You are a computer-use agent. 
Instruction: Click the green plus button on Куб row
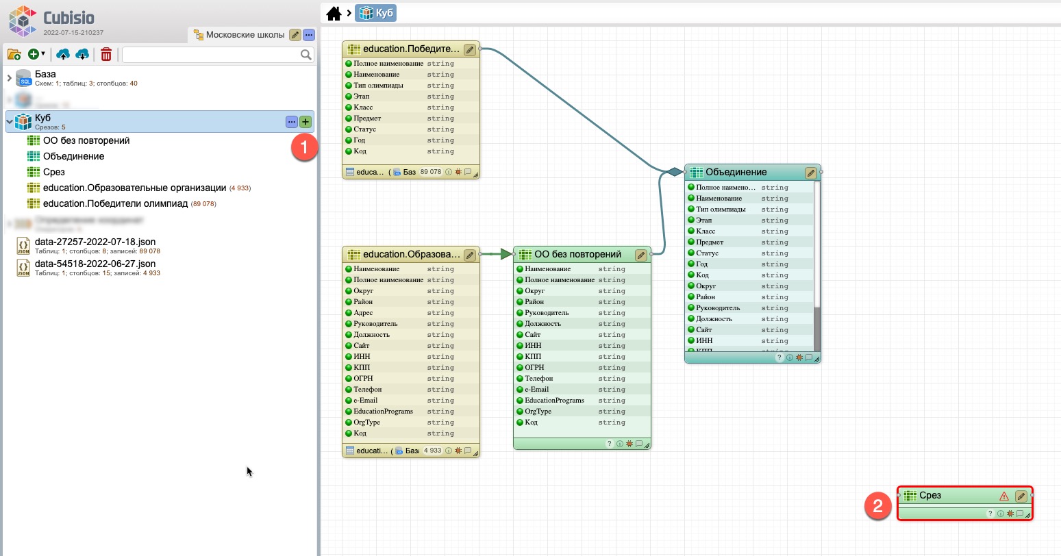(305, 122)
